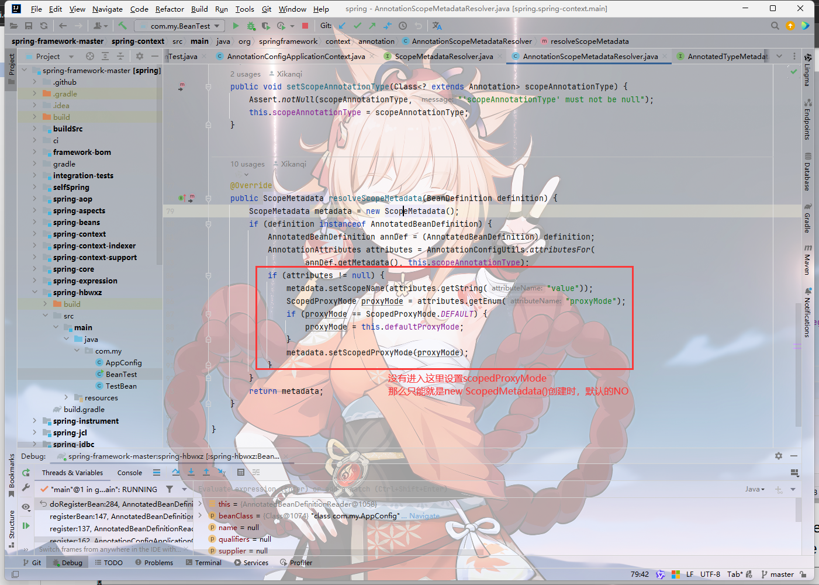
Task: Click Git Update Project arrow icon
Action: click(x=342, y=26)
